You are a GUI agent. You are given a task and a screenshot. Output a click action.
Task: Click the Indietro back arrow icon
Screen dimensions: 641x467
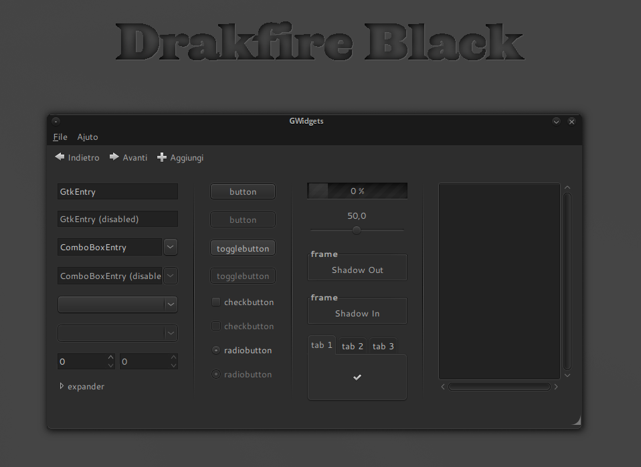tap(60, 157)
